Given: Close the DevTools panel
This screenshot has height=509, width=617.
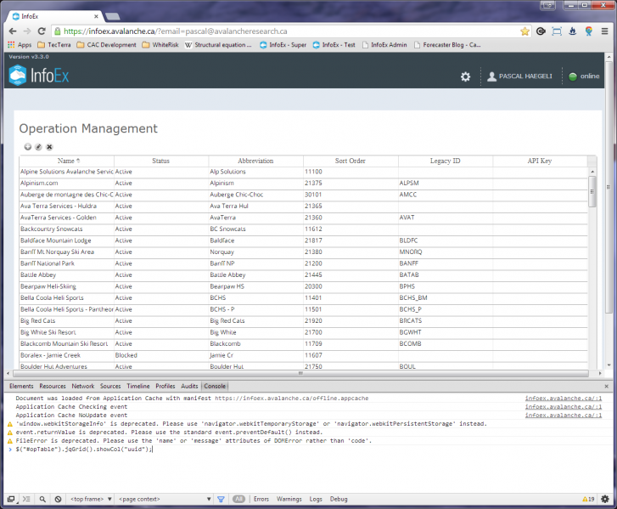Looking at the screenshot, I should pyautogui.click(x=606, y=386).
